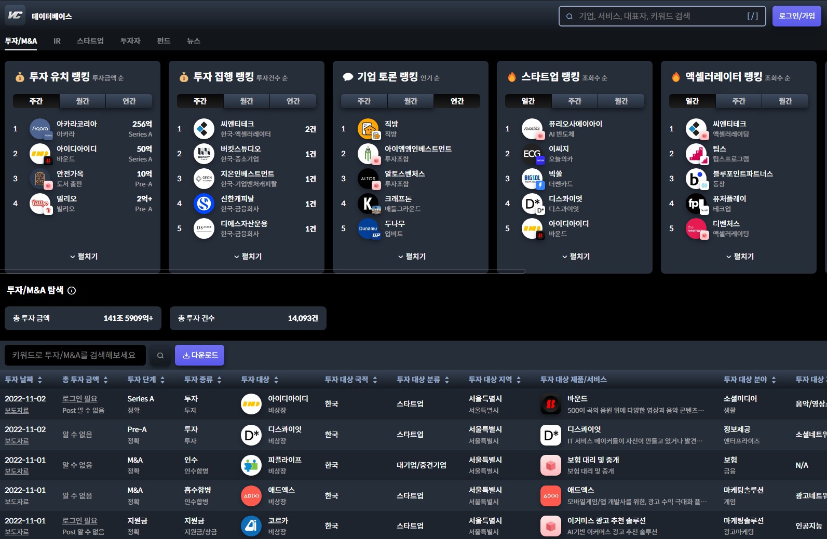Click the 다운로드 button
Screen dimensions: 827x539
point(200,355)
